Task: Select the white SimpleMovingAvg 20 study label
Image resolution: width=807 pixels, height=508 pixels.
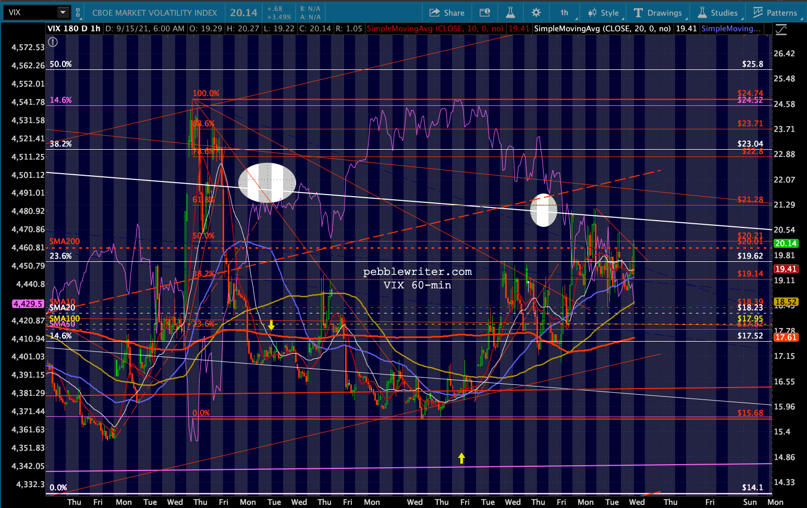Action: click(x=602, y=29)
